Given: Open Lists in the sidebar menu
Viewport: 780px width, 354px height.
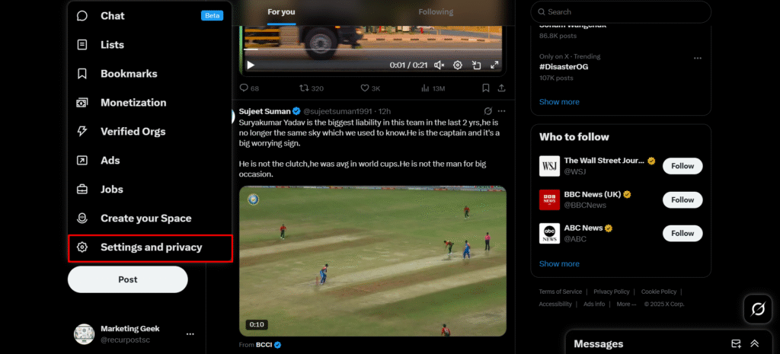Looking at the screenshot, I should coord(150,45).
